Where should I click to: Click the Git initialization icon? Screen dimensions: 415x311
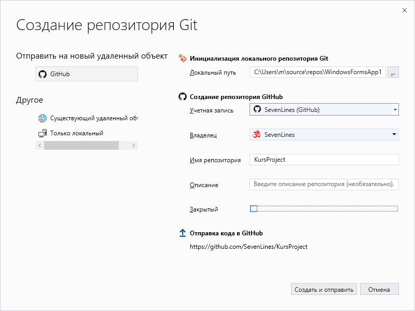(183, 58)
